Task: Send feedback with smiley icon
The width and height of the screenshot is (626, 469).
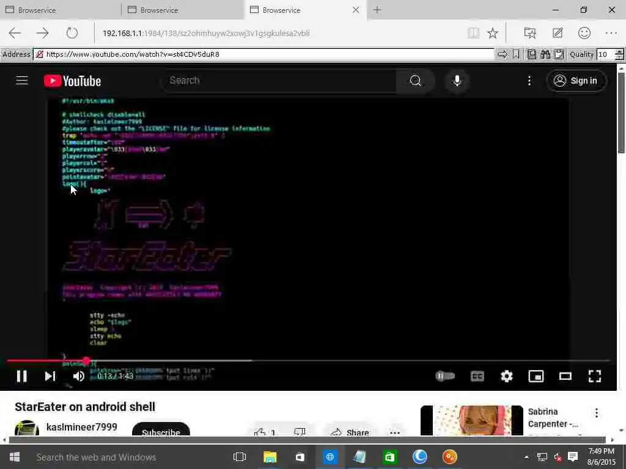Action: point(584,33)
